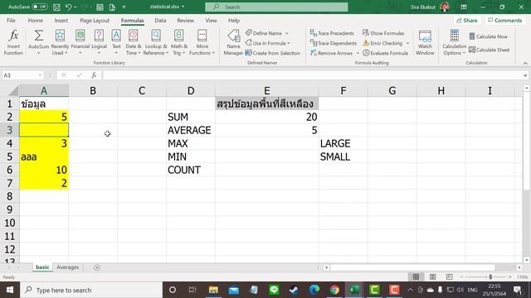Switch to the Data tab
Image resolution: width=531 pixels, height=298 pixels.
point(160,20)
